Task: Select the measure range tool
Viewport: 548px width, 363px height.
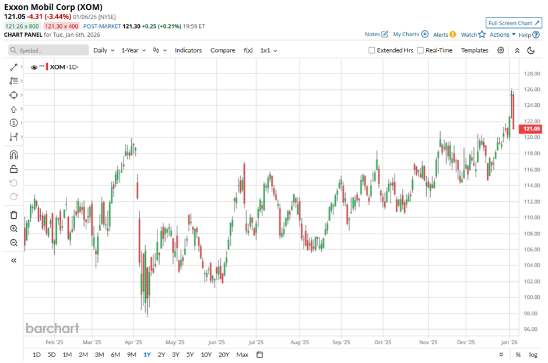Action: pyautogui.click(x=13, y=137)
